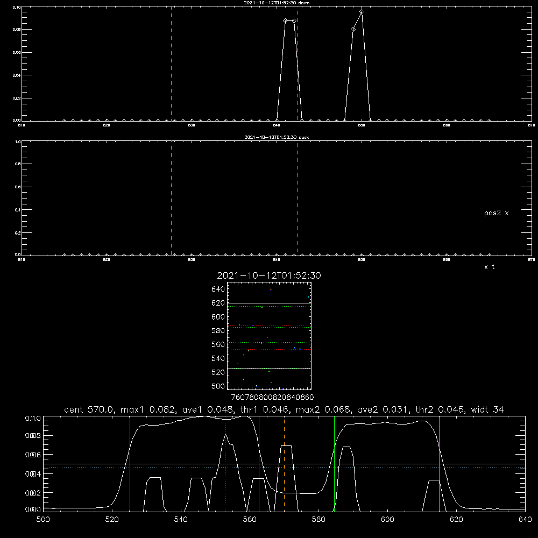Click the '580' y-axis label of scatter plot

[x=218, y=331]
